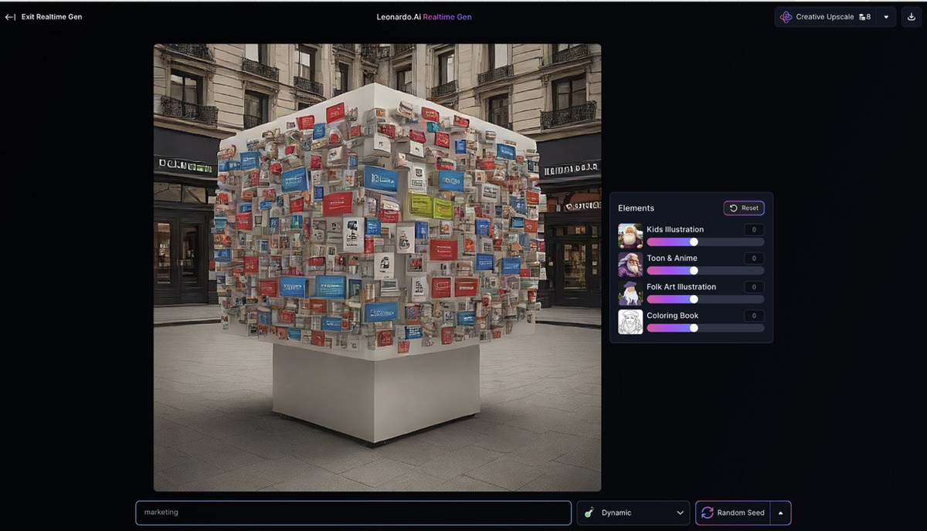Click the token count icon beside 8

coord(862,17)
